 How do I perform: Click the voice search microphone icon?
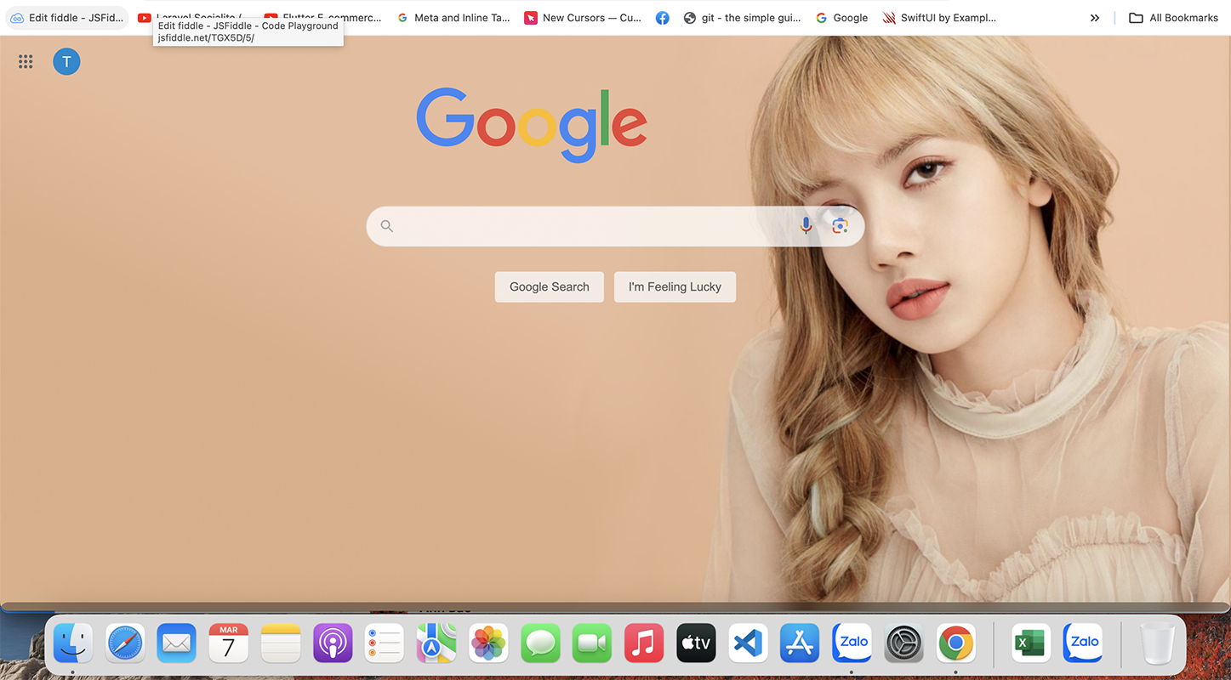pos(806,225)
